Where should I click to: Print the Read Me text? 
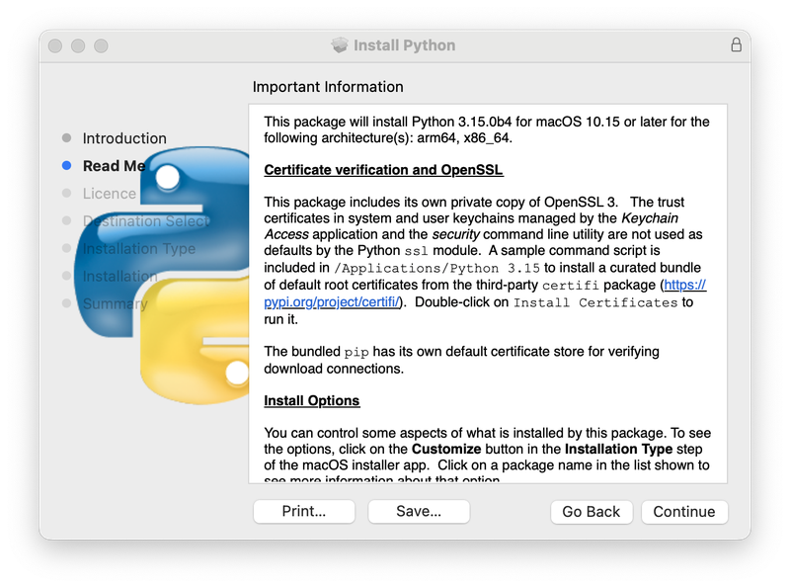(x=304, y=511)
